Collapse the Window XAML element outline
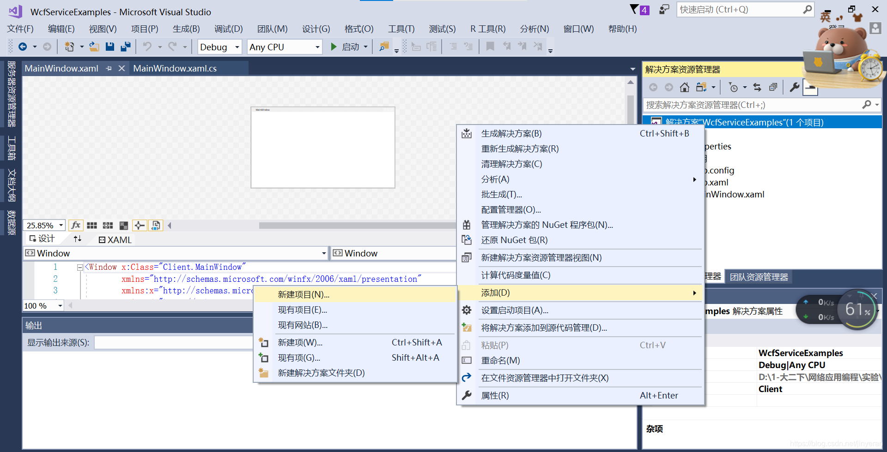Viewport: 887px width, 452px height. pyautogui.click(x=79, y=267)
